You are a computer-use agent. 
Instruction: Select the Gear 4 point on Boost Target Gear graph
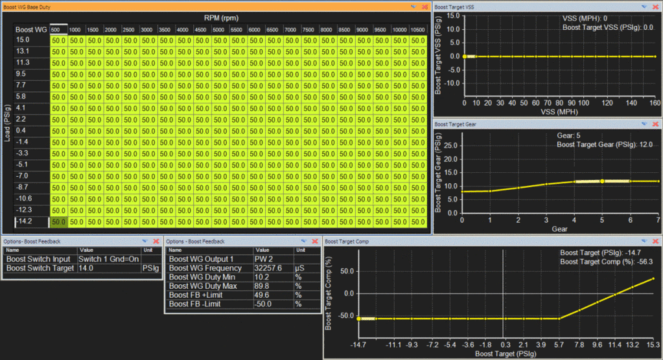[574, 182]
